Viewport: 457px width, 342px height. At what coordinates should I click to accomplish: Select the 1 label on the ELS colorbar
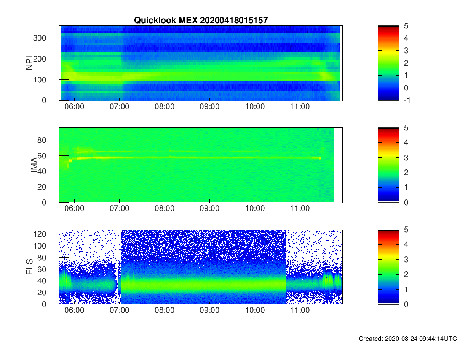click(x=406, y=289)
